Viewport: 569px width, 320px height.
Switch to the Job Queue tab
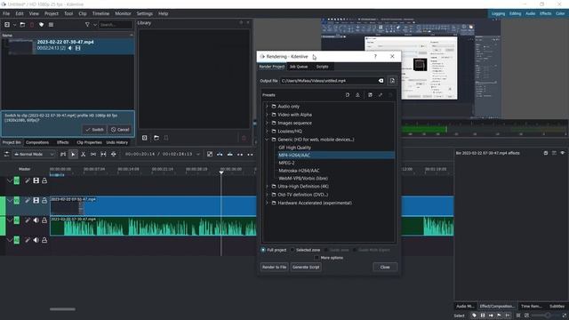click(x=299, y=67)
